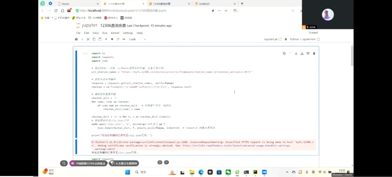The height and width of the screenshot is (177, 392).
Task: Close the Home browser tab
Action: [x=98, y=4]
